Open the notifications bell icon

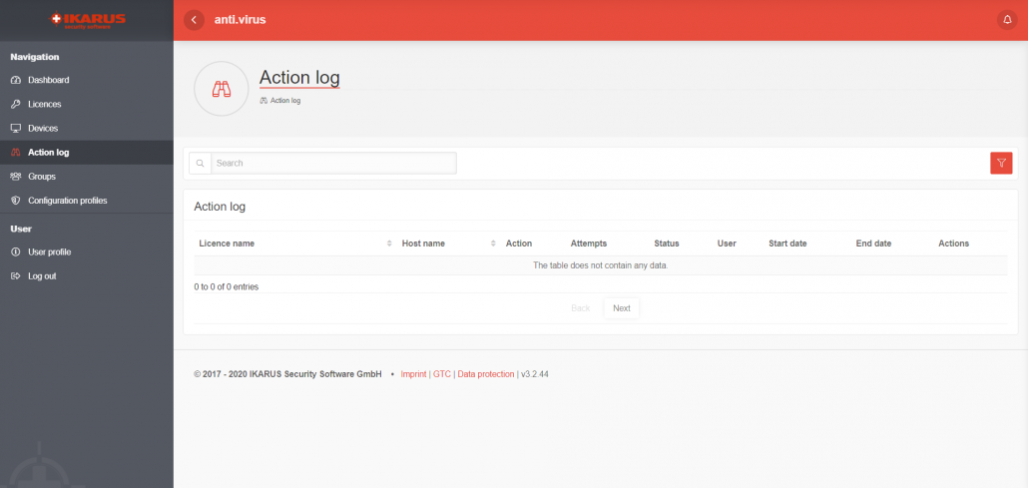1006,20
